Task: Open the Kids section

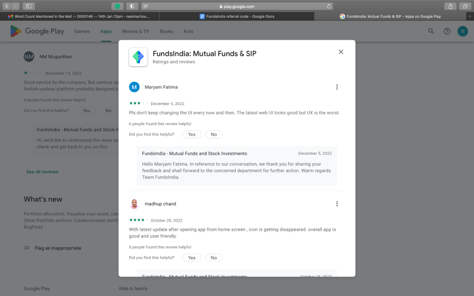Action: [189, 31]
